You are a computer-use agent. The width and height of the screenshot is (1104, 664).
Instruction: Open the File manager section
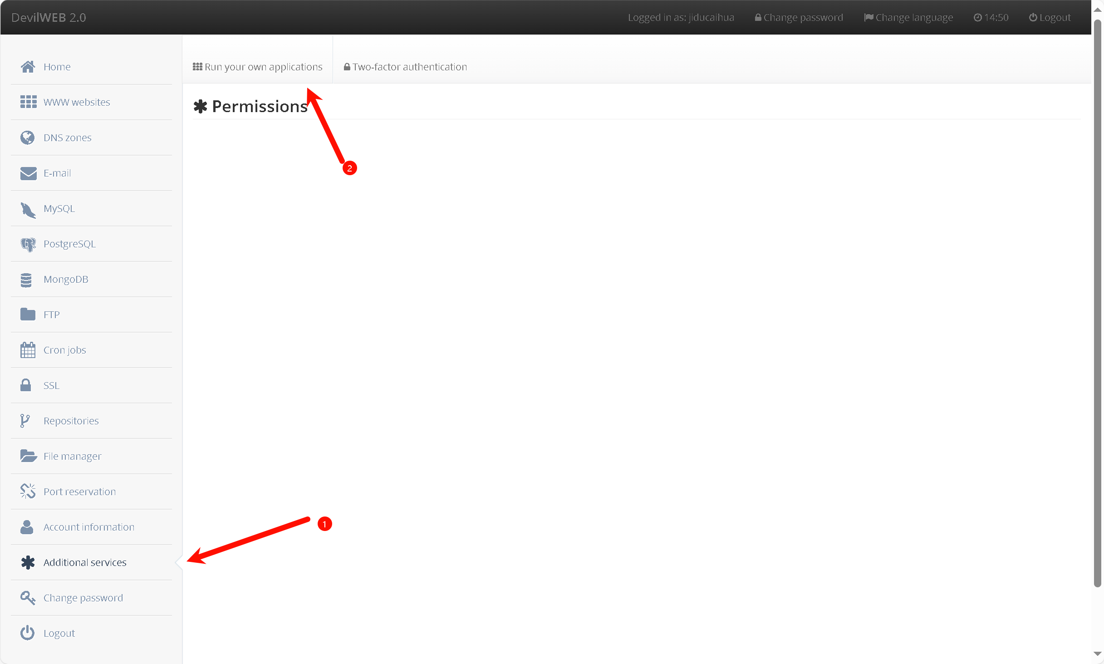91,456
